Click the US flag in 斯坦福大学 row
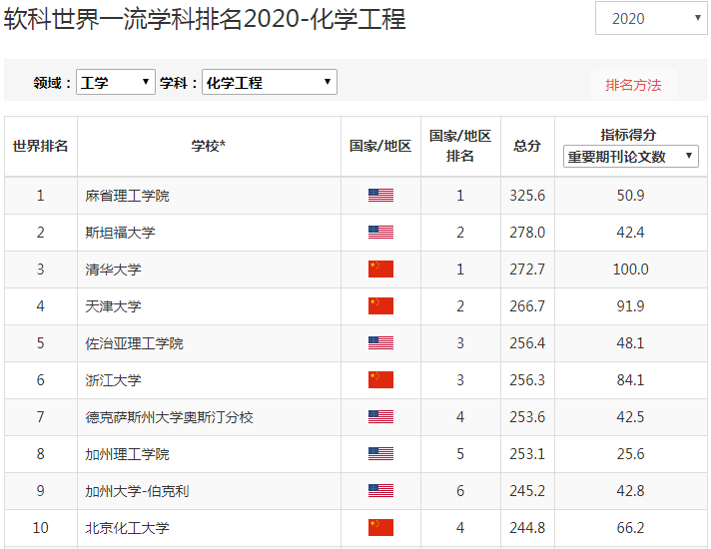Image resolution: width=711 pixels, height=549 pixels. [x=380, y=233]
